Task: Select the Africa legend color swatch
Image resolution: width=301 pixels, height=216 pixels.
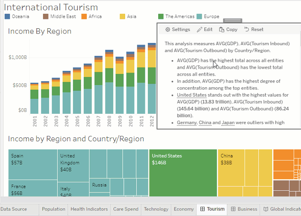Action: point(84,17)
